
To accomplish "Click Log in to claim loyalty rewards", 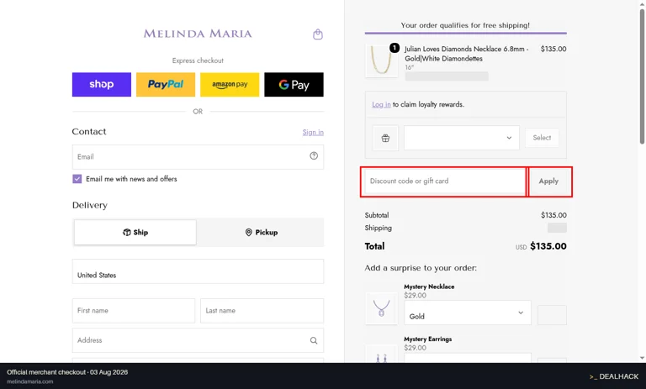I will (x=381, y=104).
